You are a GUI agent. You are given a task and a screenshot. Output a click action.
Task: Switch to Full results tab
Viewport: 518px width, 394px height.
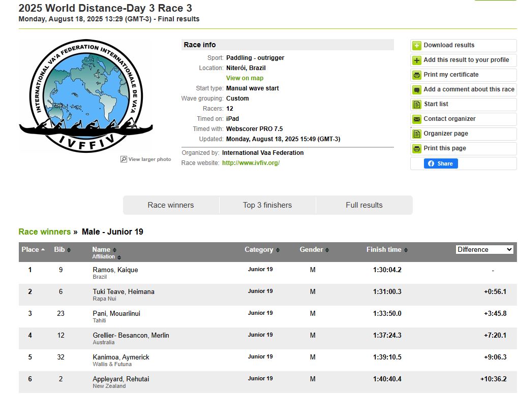364,205
